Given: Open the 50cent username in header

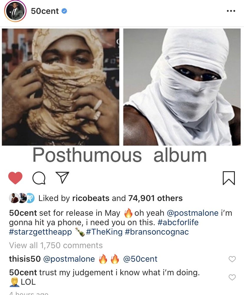Looking at the screenshot, I should click(45, 11).
